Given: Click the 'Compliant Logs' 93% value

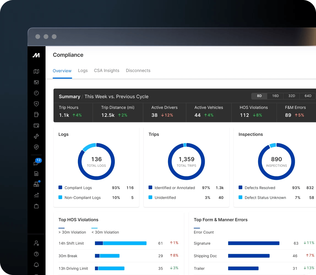Looking at the screenshot, I should 116,188.
